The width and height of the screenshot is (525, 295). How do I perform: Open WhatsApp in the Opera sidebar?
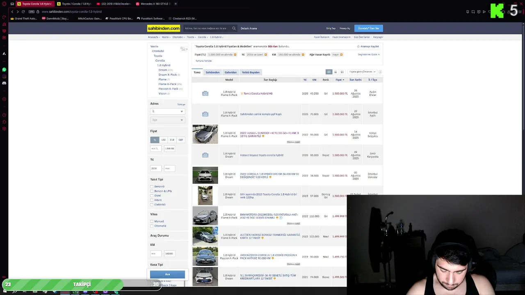(x=4, y=70)
